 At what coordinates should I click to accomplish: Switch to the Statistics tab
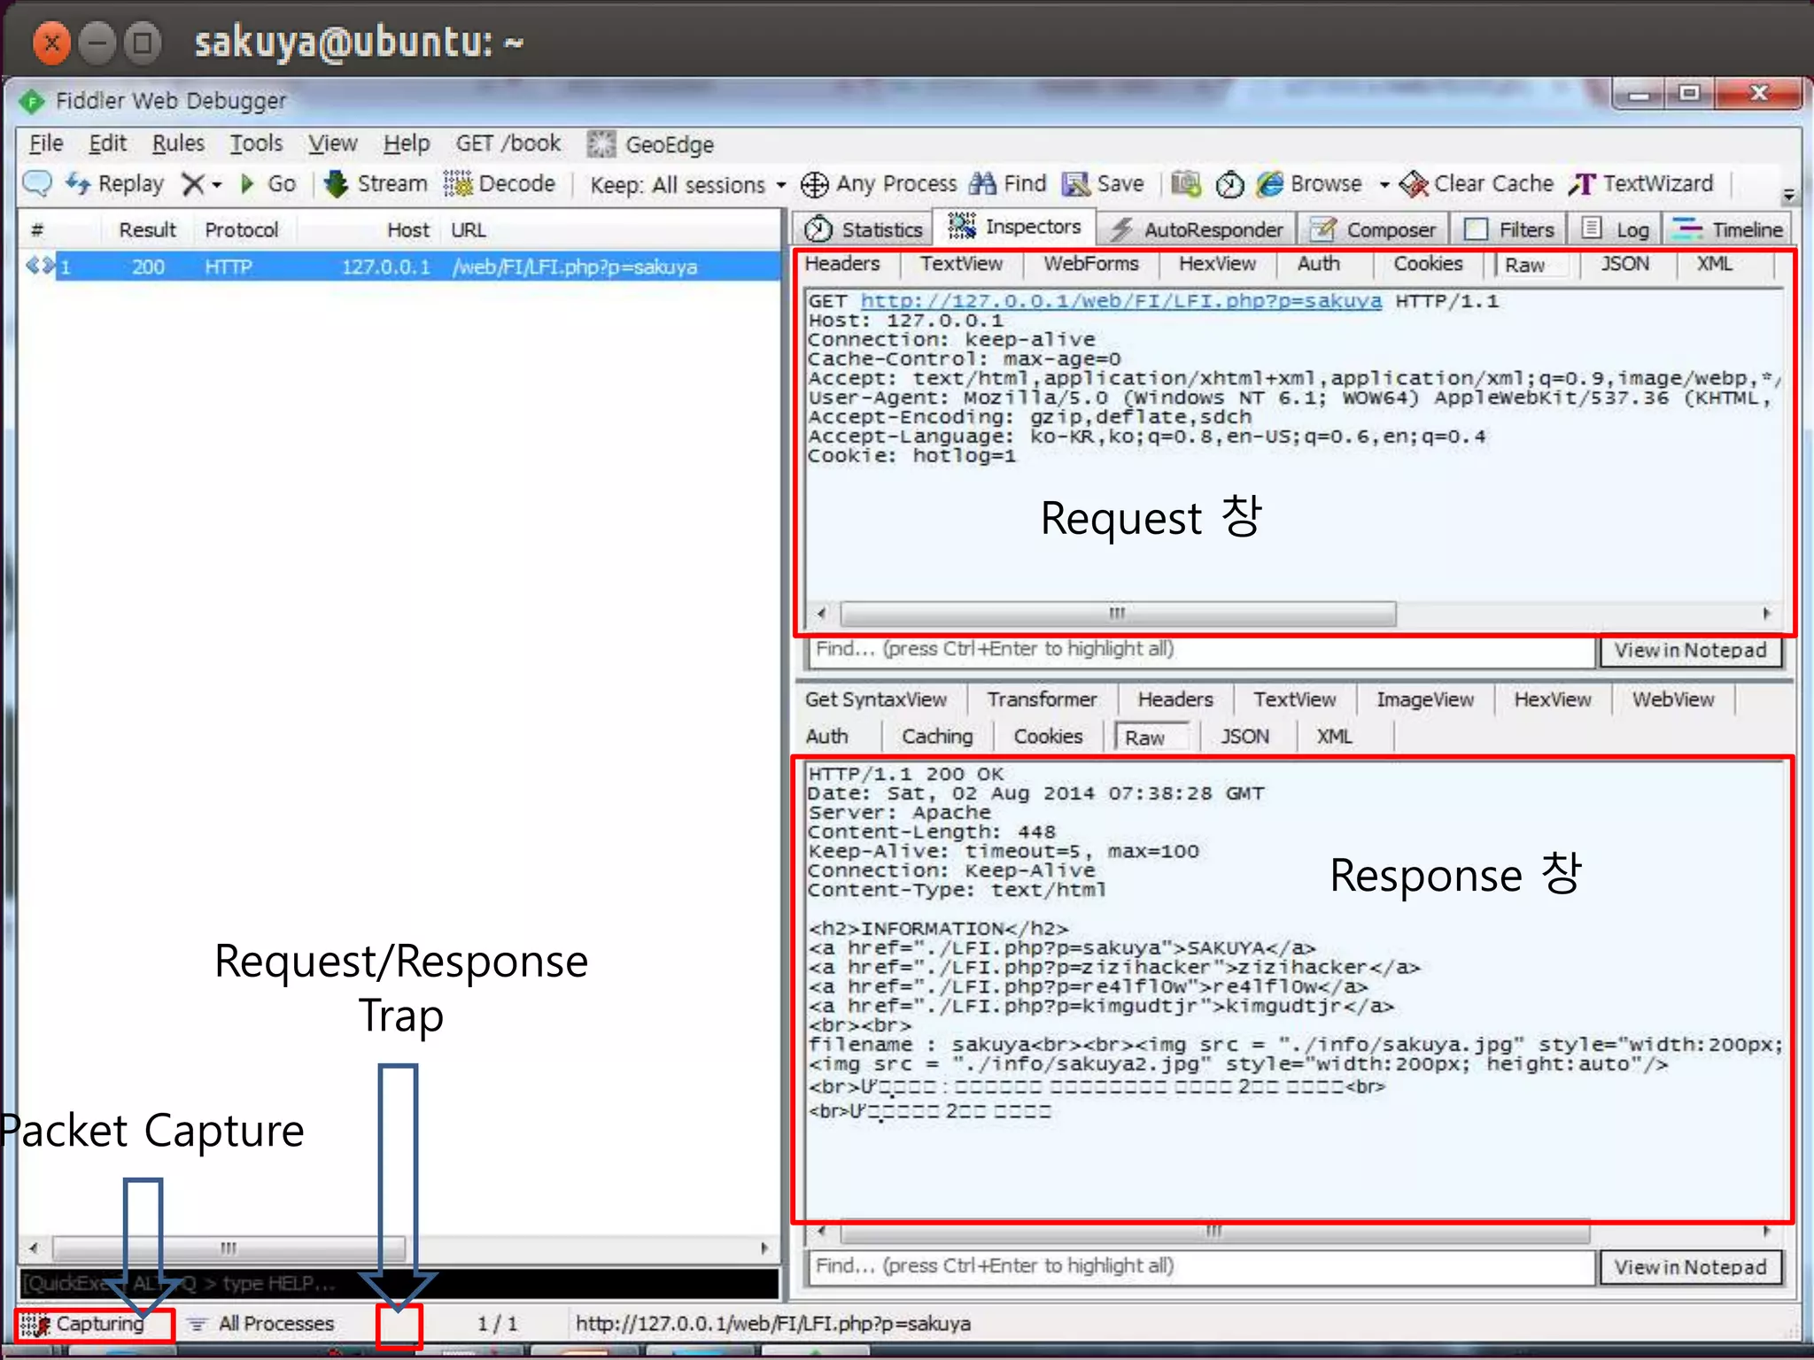coord(864,229)
